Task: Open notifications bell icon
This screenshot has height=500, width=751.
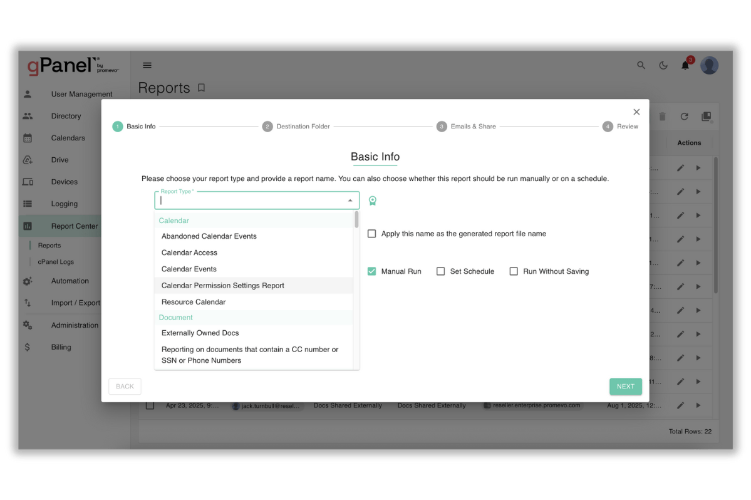Action: point(685,66)
